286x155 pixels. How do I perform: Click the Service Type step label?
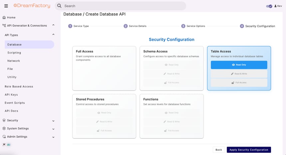[81, 26]
